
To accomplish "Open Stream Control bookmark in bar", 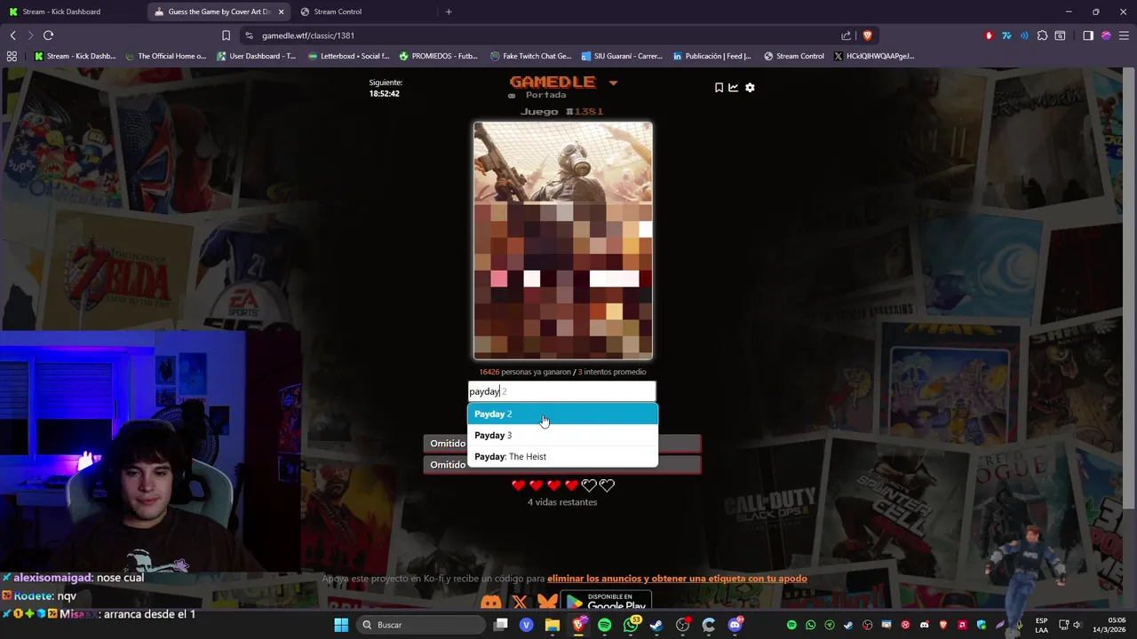I will coord(793,56).
